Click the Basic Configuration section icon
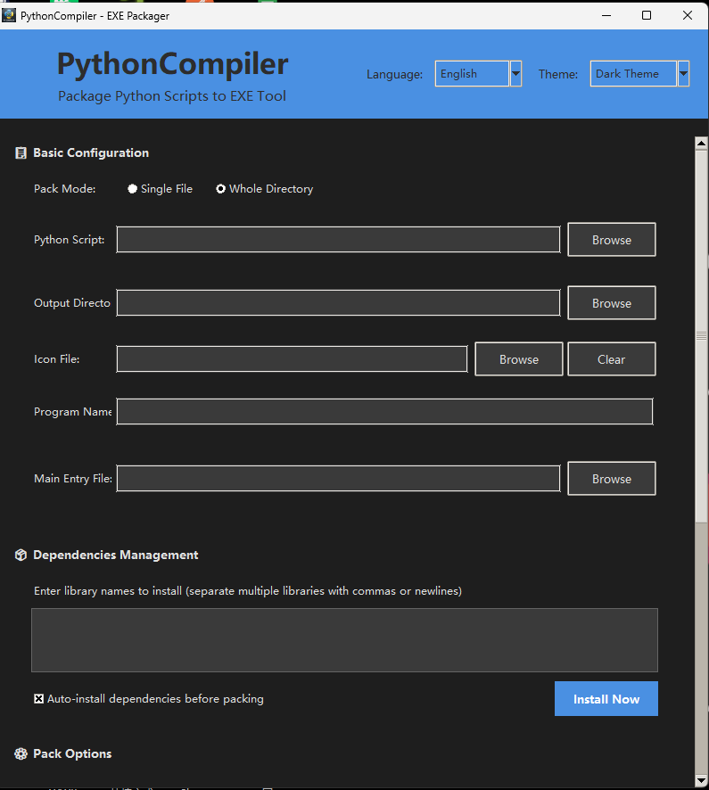 21,153
